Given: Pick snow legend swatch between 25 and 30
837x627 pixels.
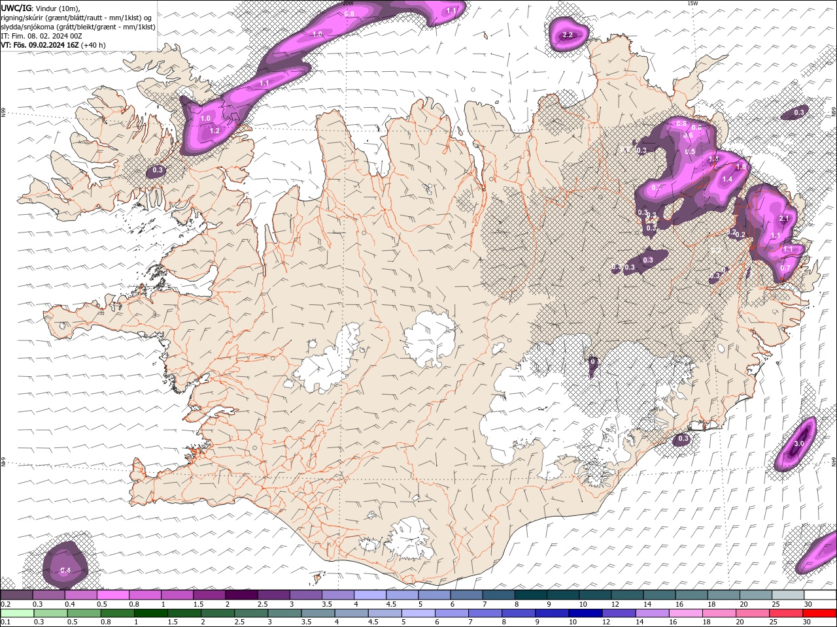Looking at the screenshot, I should [788, 595].
